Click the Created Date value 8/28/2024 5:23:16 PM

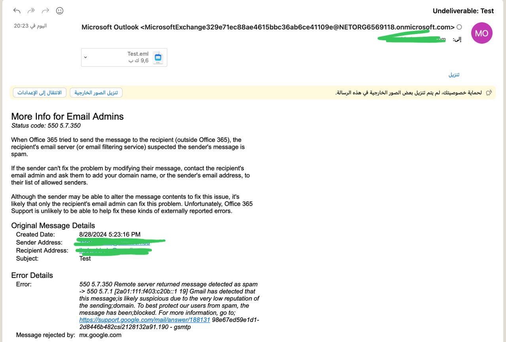[x=110, y=235]
